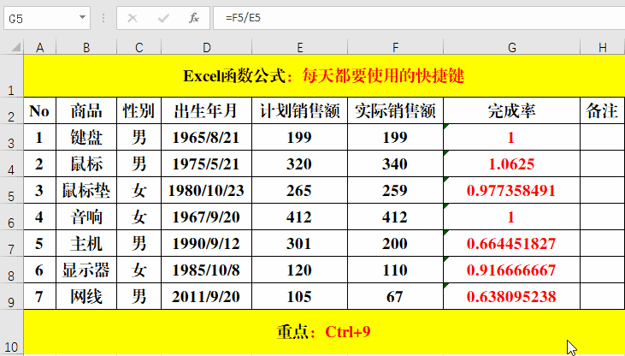Viewport: 625px width, 356px height.
Task: Click the '实际销售额' header cell
Action: (395, 110)
